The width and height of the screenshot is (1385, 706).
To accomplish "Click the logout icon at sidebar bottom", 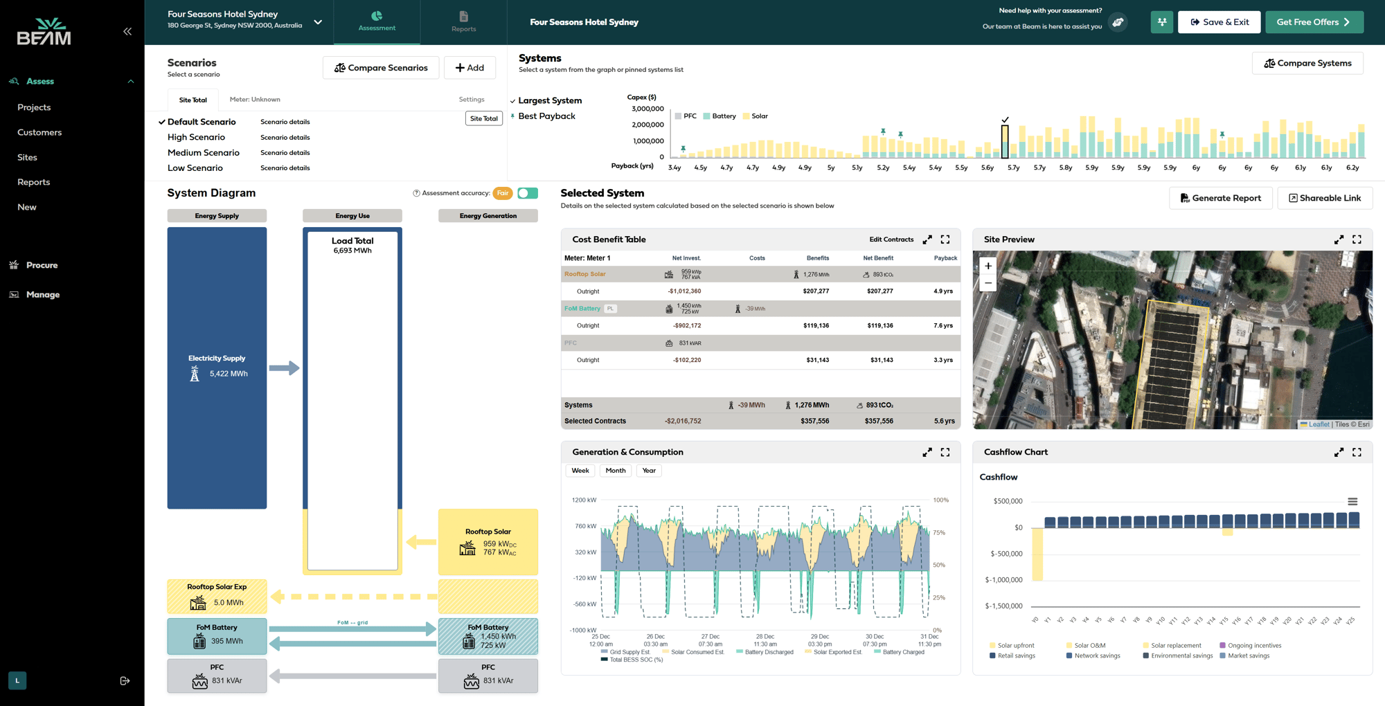I will pos(125,681).
